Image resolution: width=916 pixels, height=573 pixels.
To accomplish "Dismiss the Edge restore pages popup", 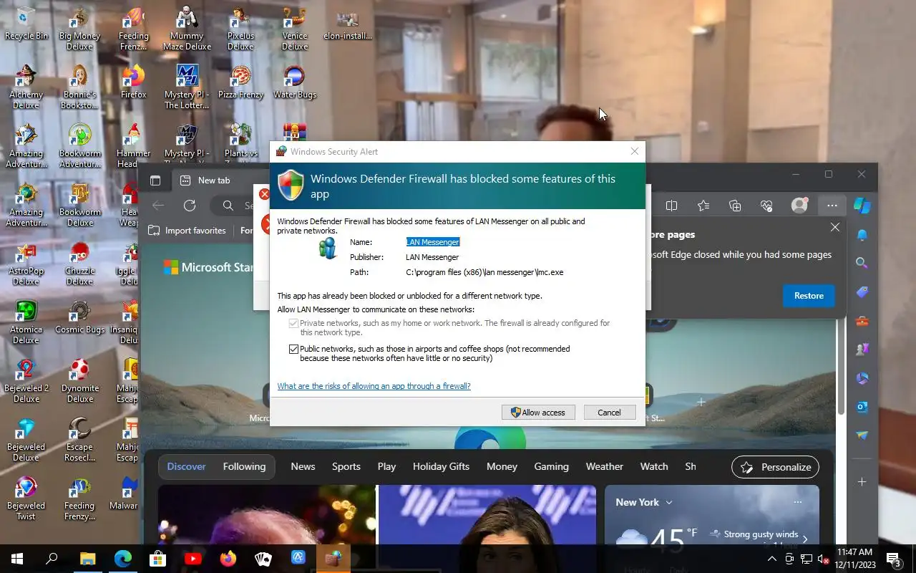I will (x=835, y=227).
